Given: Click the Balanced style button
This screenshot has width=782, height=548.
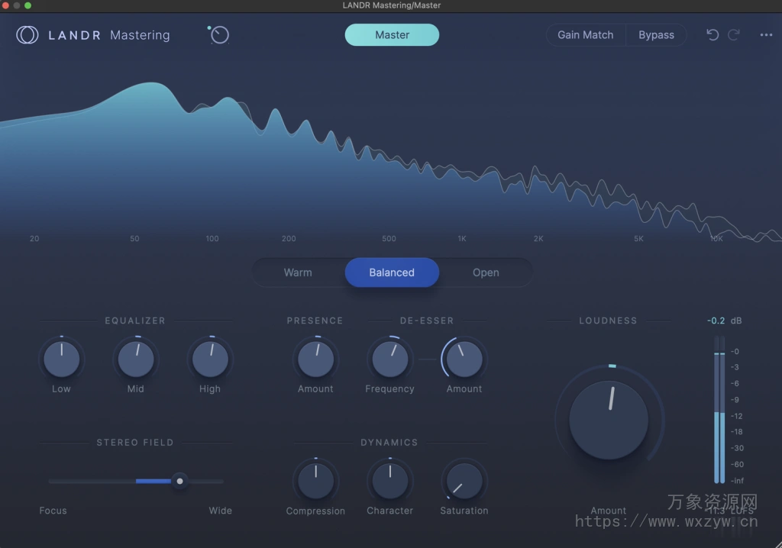Looking at the screenshot, I should 392,272.
